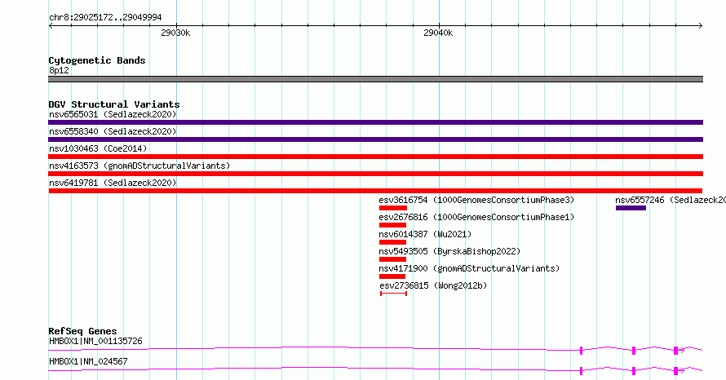
Task: Click the magenta HMBOX1 NM_001135726 transcript line
Action: (375, 349)
